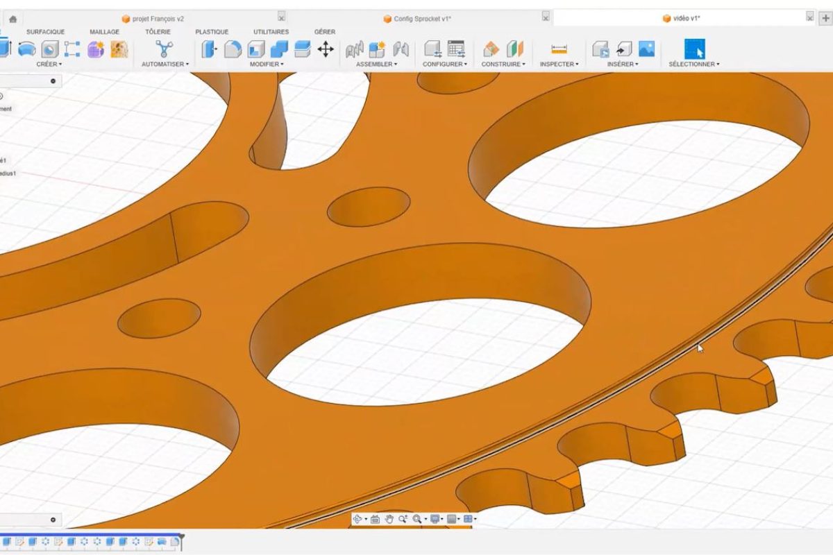Viewport: 833px width, 555px height.
Task: Expand the CONSTRUIRE dropdown
Action: click(x=503, y=65)
